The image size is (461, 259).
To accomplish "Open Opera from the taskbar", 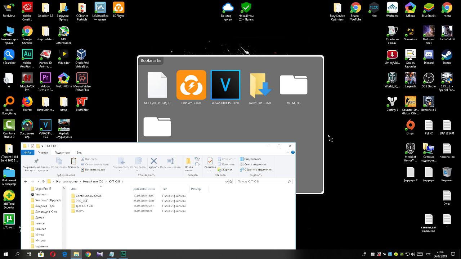I will [x=53, y=254].
